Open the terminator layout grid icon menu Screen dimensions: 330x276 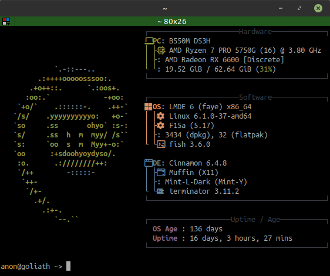pyautogui.click(x=6, y=21)
